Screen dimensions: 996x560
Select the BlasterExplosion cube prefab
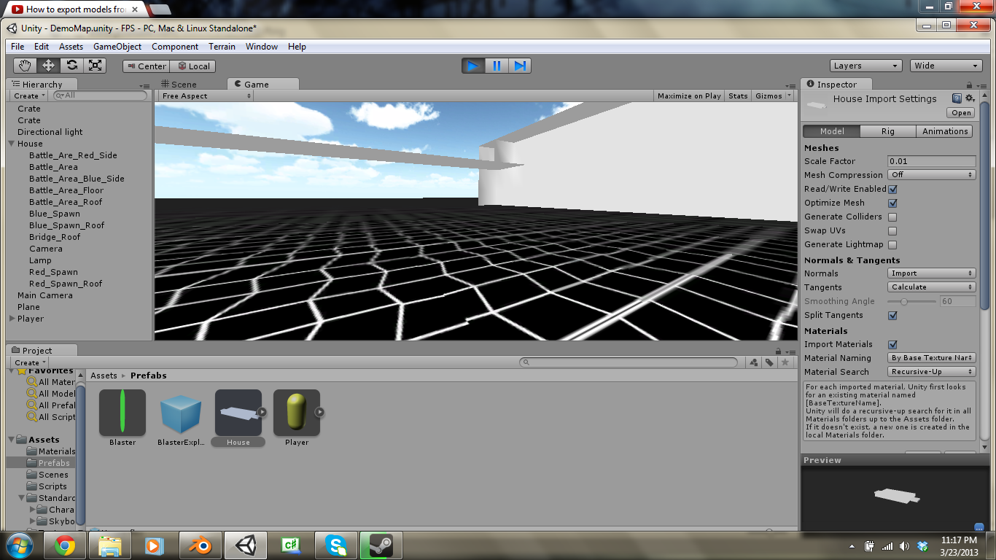pos(180,413)
